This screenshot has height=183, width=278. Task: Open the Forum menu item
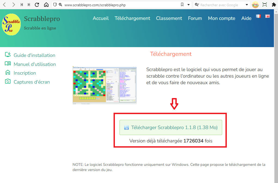pyautogui.click(x=195, y=18)
